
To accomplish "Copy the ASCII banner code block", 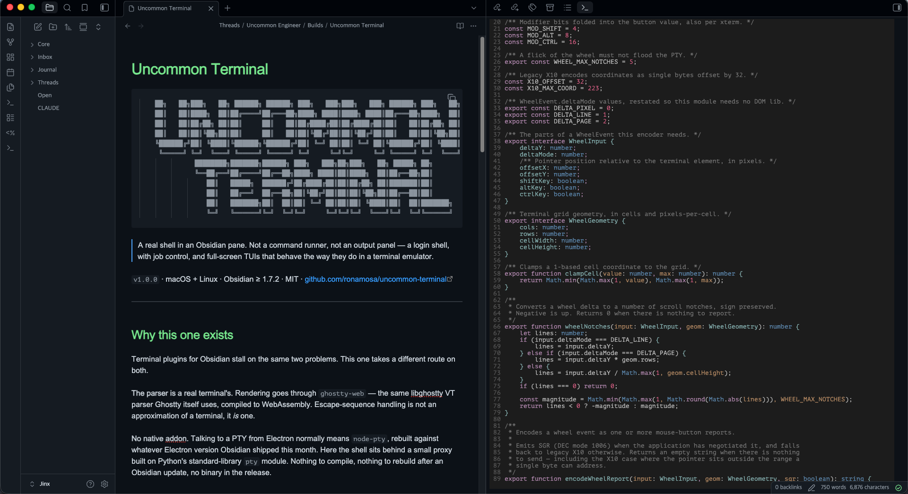I will pos(452,98).
